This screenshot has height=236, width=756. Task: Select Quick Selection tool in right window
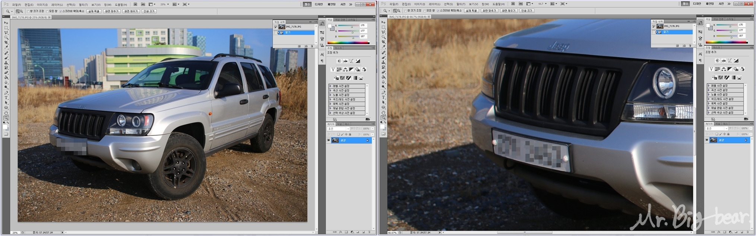tap(384, 37)
